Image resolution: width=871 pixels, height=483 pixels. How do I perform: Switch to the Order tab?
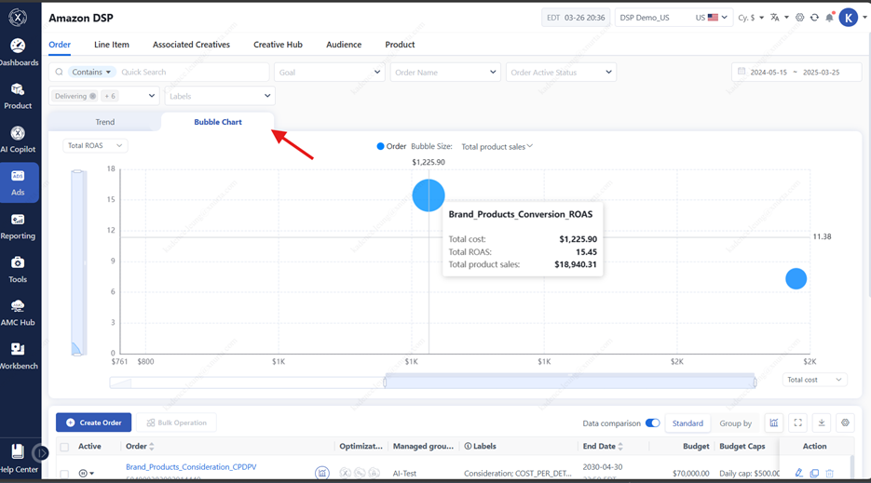pyautogui.click(x=60, y=45)
